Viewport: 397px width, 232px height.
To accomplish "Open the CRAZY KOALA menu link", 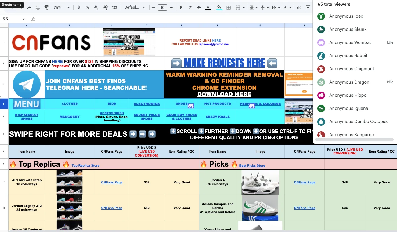I will click(218, 117).
